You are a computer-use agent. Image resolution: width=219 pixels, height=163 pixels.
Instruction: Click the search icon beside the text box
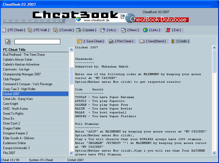click(8, 42)
